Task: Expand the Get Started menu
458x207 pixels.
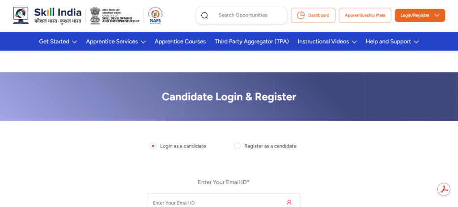Action: click(x=58, y=42)
